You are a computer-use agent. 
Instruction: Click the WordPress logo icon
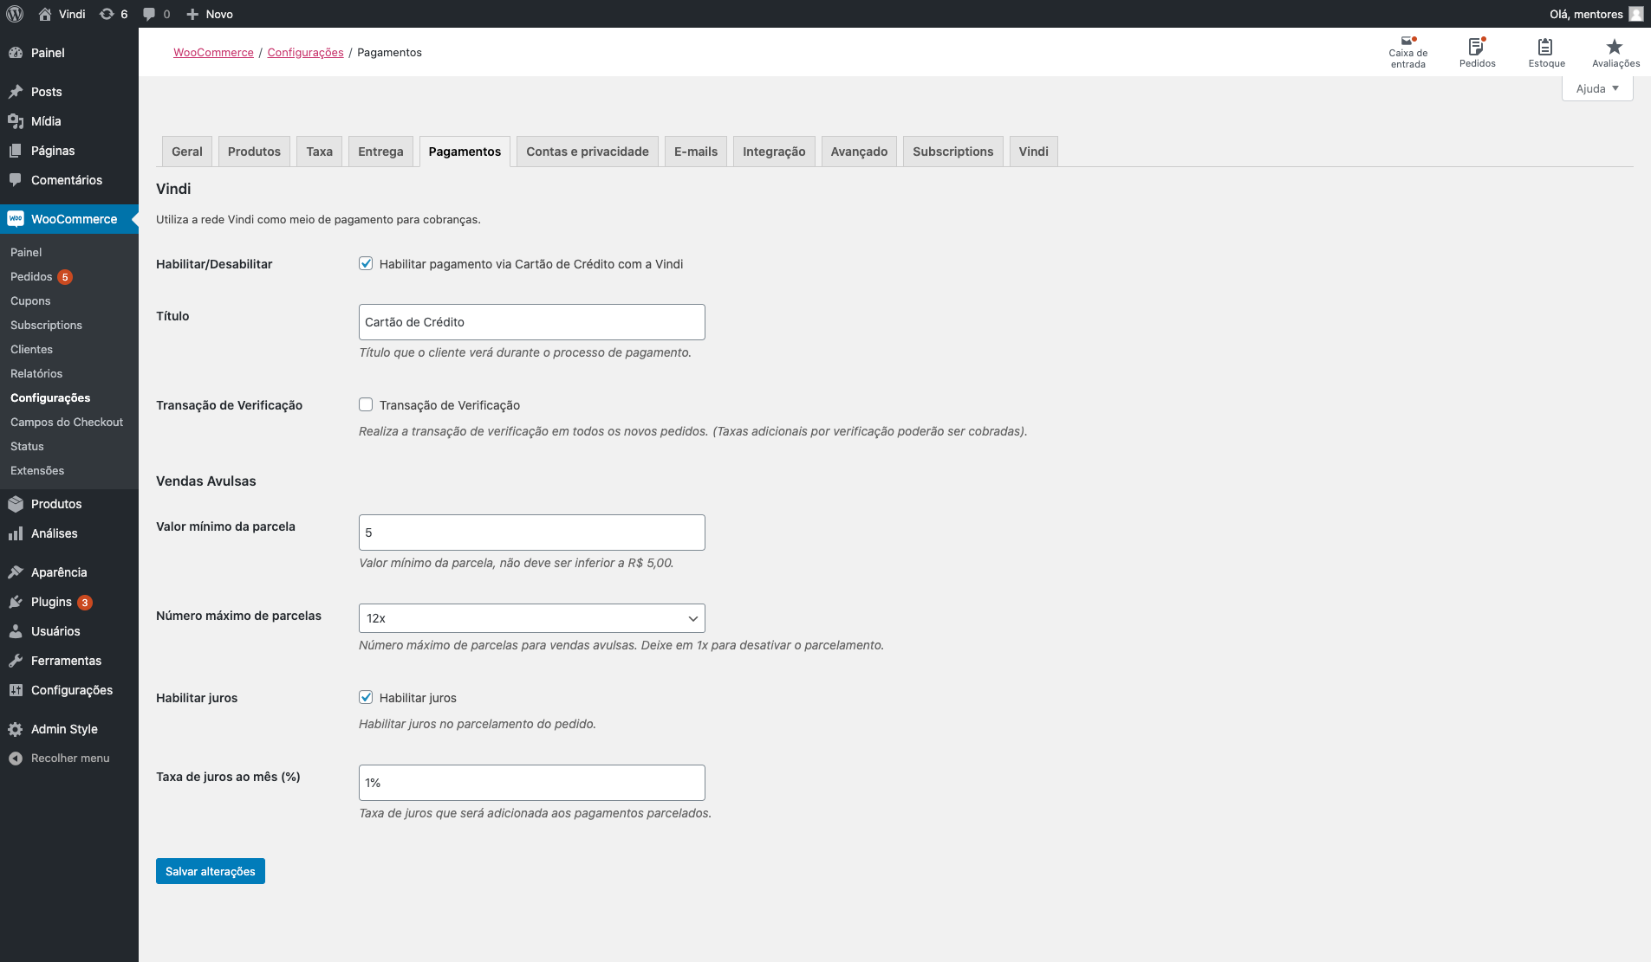(15, 14)
